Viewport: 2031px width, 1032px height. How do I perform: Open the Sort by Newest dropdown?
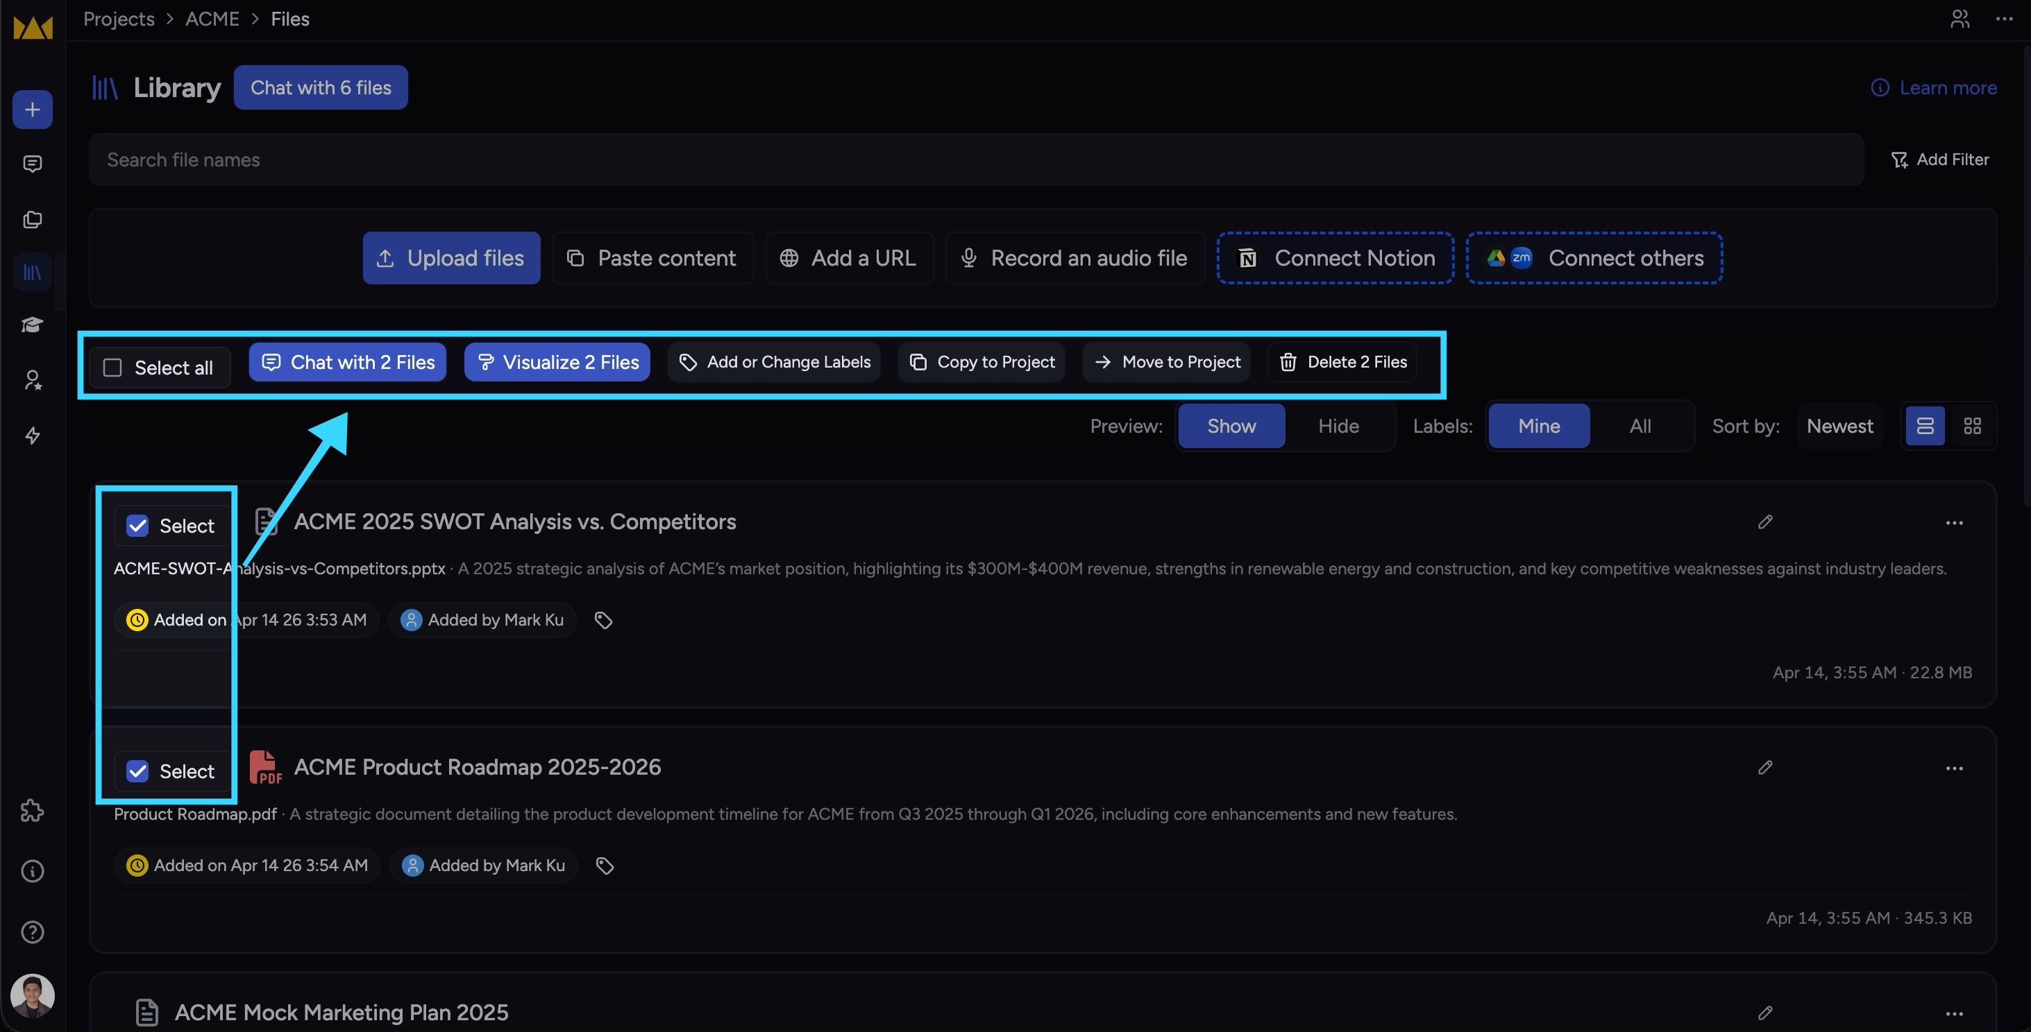tap(1839, 427)
